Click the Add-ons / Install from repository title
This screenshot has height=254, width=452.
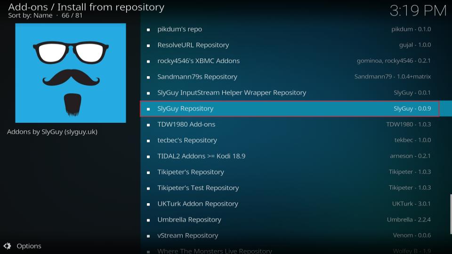86,7
